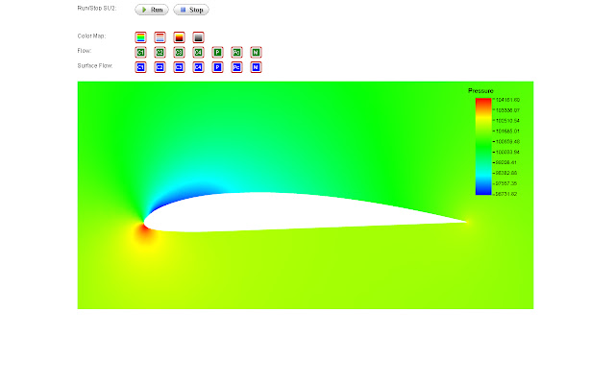Viewport: 615px width, 384px height.
Task: Click the Pressure legend color bar
Action: pyautogui.click(x=482, y=146)
